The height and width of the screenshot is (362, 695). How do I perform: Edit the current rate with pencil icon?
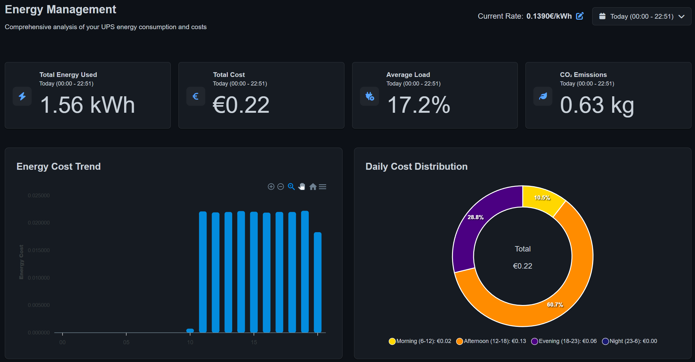pos(580,16)
